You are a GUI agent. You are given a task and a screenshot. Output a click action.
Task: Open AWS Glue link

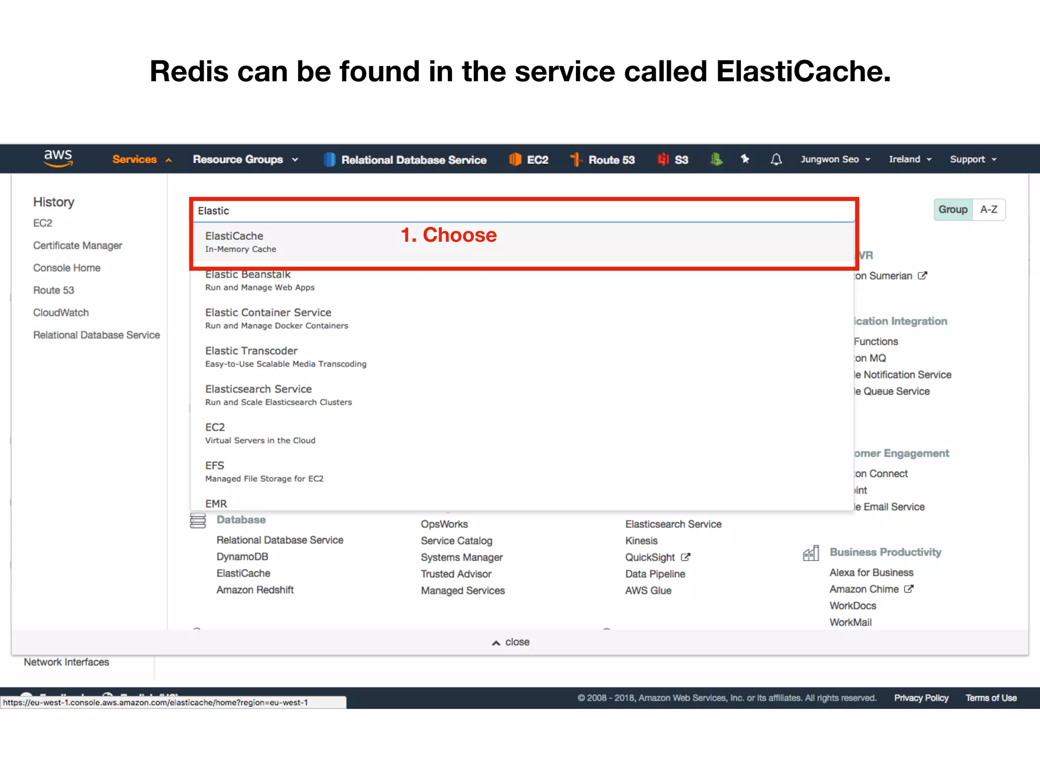[x=648, y=591]
